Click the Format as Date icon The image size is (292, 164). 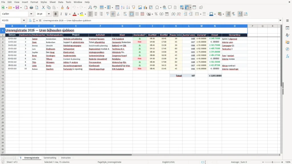(x=167, y=14)
